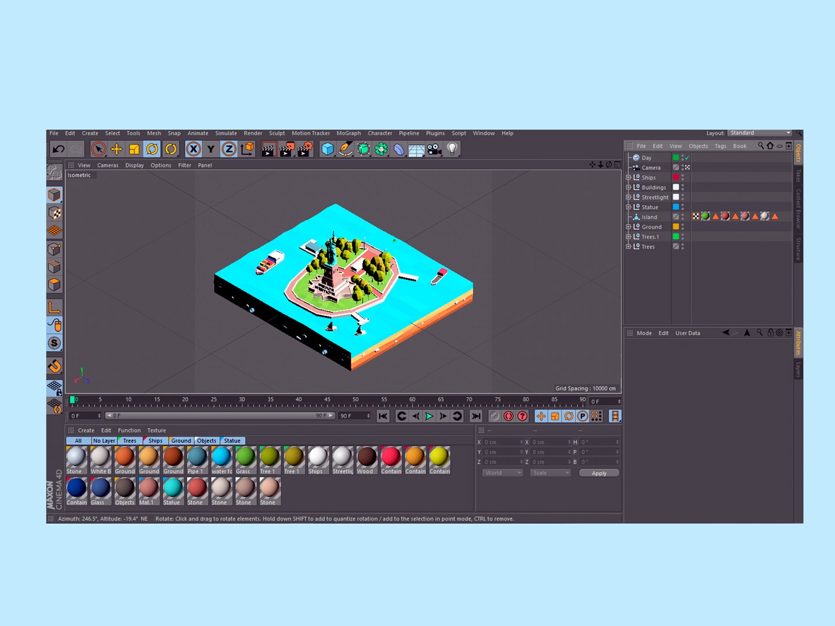Activate the Move tool
The height and width of the screenshot is (626, 835).
point(117,150)
